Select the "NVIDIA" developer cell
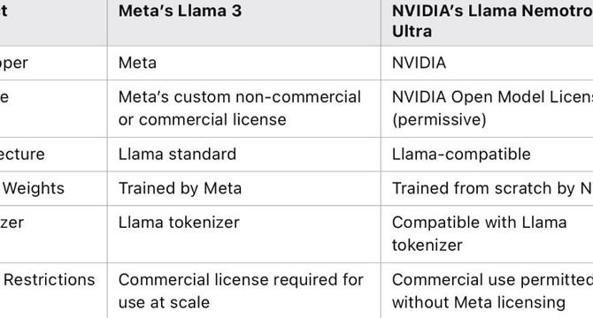 click(487, 63)
